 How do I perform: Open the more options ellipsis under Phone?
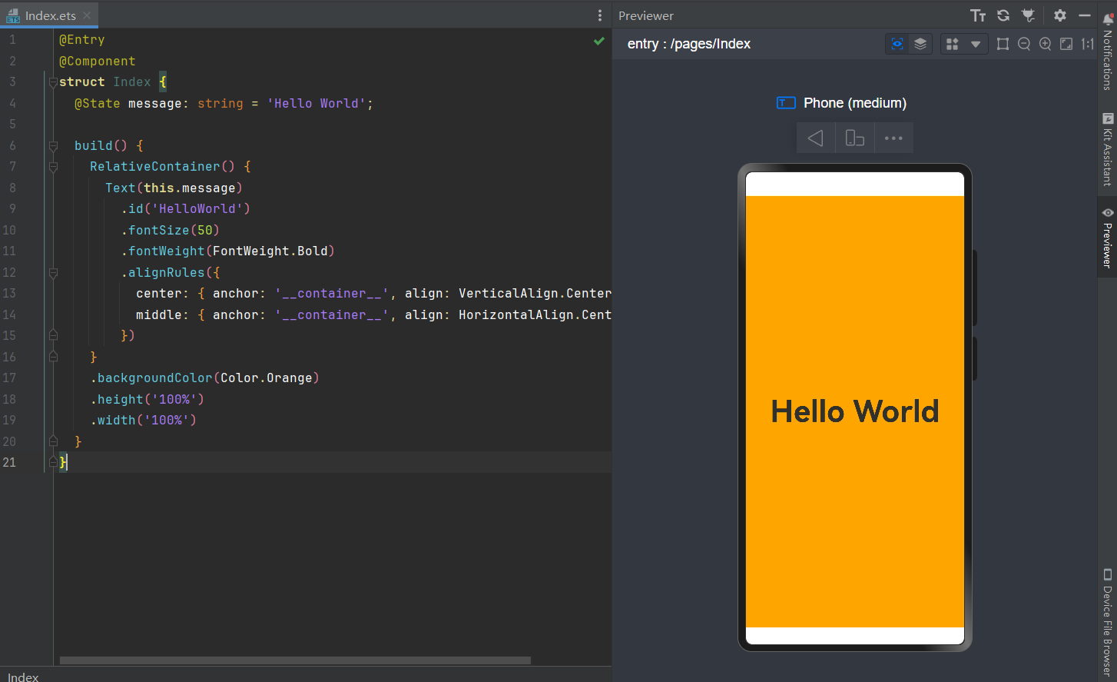point(893,138)
